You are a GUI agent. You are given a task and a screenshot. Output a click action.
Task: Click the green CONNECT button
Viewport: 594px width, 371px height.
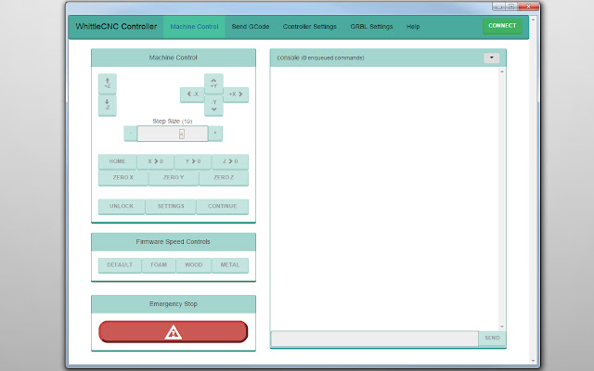click(x=502, y=26)
